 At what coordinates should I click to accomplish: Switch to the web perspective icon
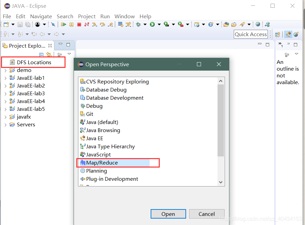click(x=296, y=34)
